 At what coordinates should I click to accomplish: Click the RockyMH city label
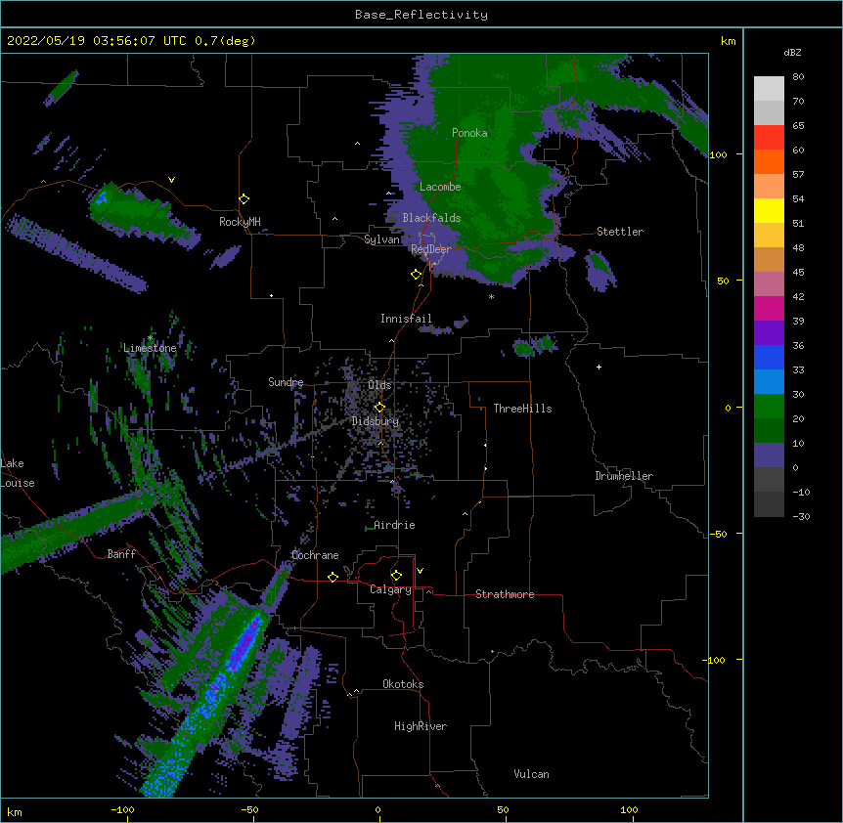coord(240,222)
